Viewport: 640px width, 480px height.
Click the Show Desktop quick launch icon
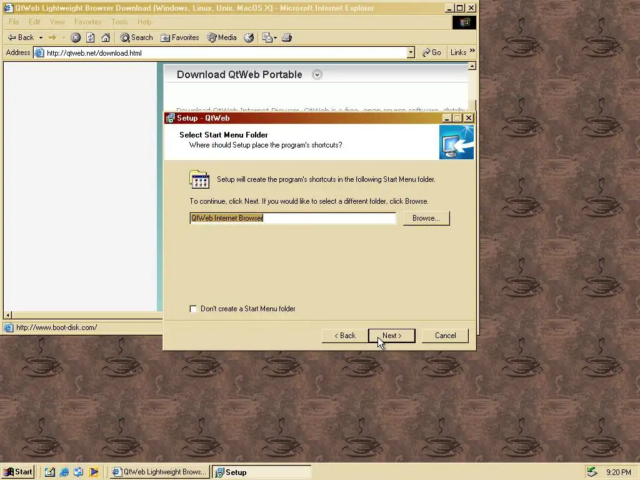click(x=50, y=472)
